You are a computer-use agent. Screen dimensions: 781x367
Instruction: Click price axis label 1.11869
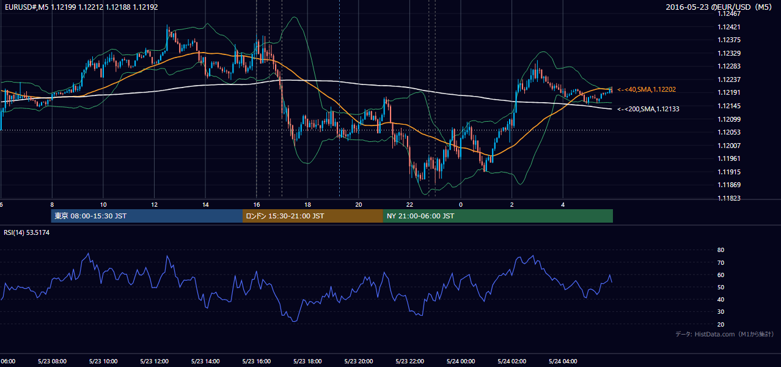(x=730, y=185)
